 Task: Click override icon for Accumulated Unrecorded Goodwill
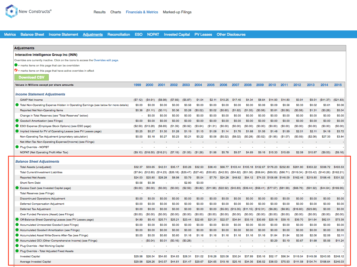coord(17,225)
